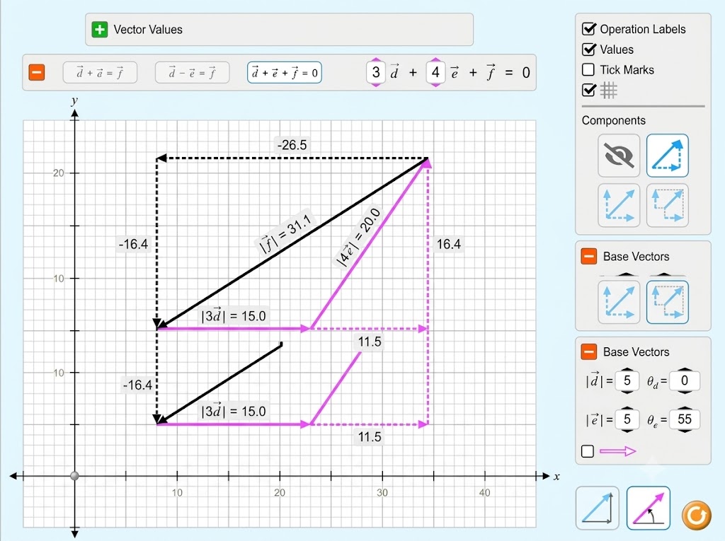The height and width of the screenshot is (541, 725).
Task: Click the 16.4 component value label
Action: (x=449, y=244)
